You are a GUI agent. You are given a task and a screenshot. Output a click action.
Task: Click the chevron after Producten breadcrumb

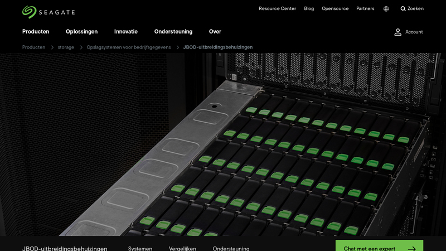click(52, 47)
